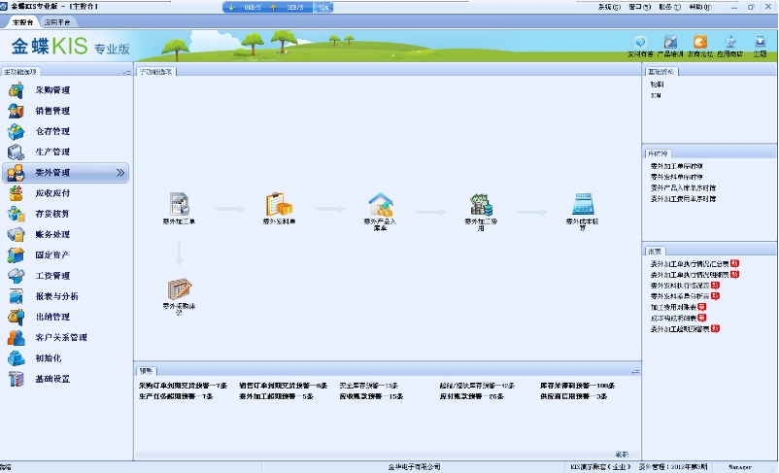Open 销售订单到期交货预警—8条 alert
Viewport: 779px width, 473px height.
[284, 386]
